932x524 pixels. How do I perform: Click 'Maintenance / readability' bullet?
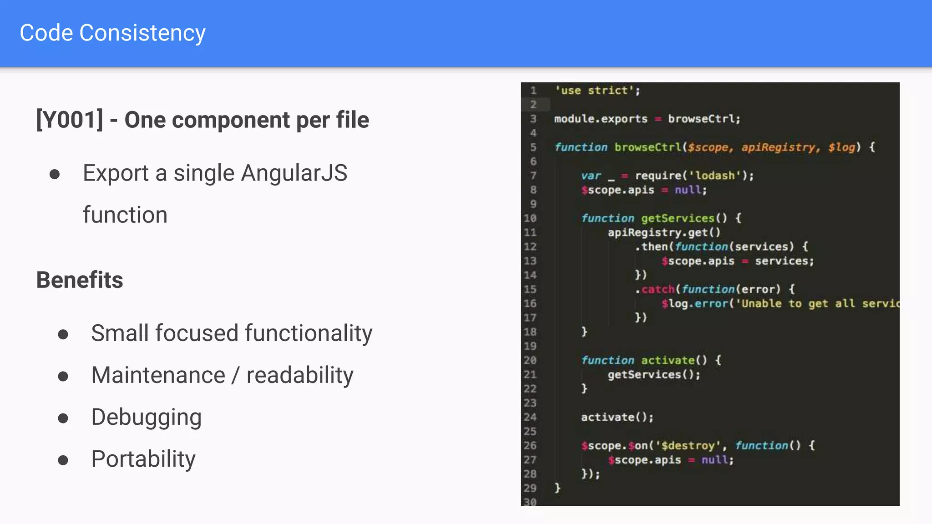(x=222, y=375)
